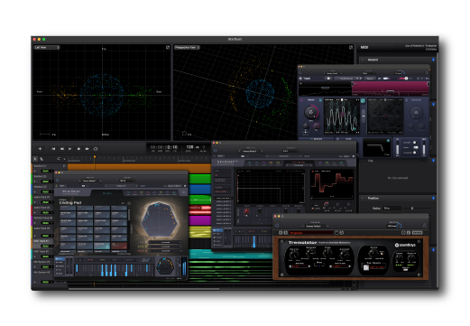470x326 pixels.
Task: Maximize the Left View pane with its corner icon
Action: click(168, 47)
